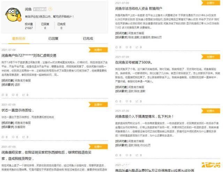
Task: Click the question mark icon beside 闲鱼 name
Action: [x=50, y=9]
